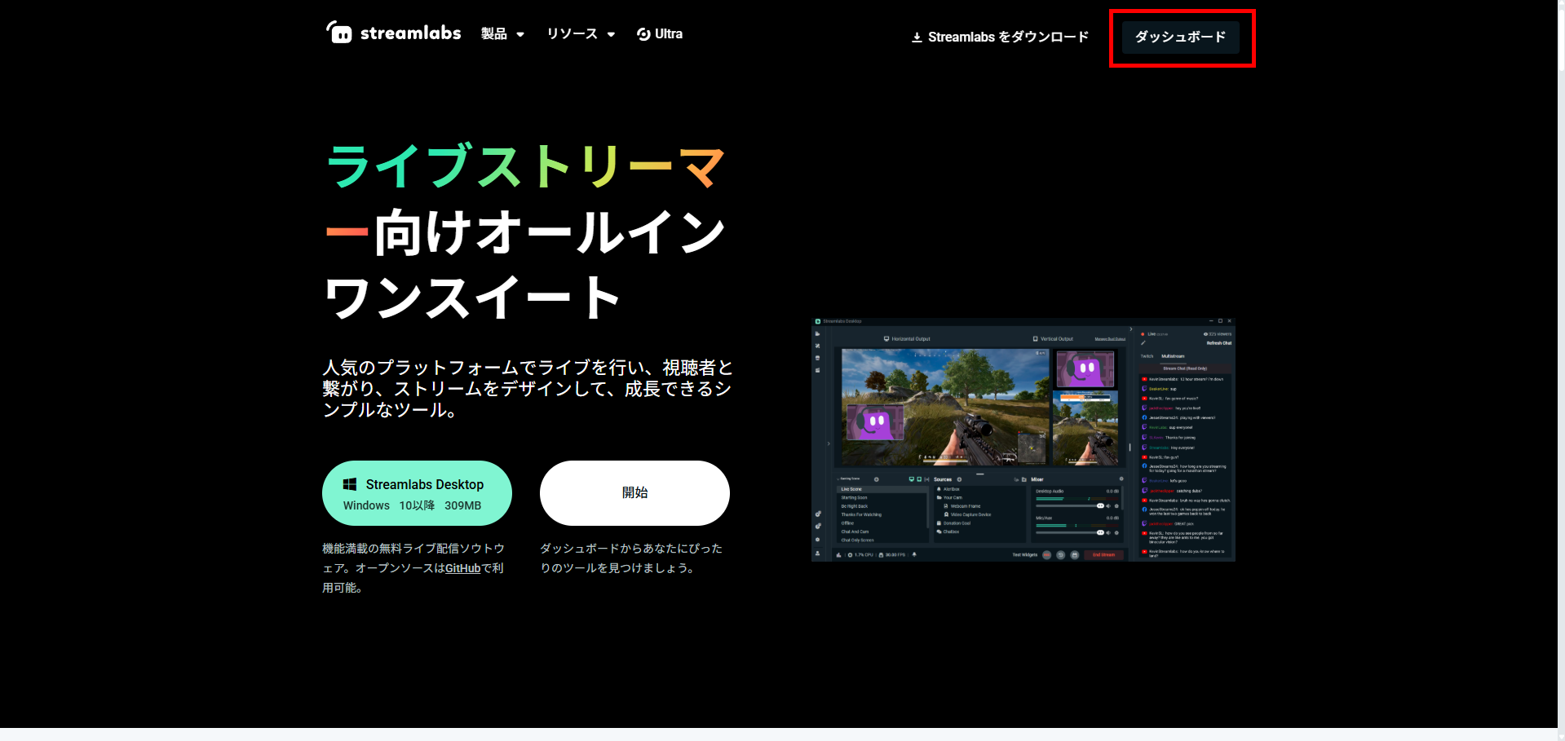Open the Ultra link in navigation
Image resolution: width=1565 pixels, height=741 pixels.
(660, 33)
